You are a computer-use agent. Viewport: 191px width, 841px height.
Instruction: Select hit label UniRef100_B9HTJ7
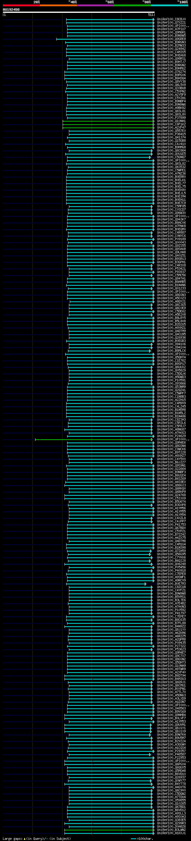pos(171,62)
